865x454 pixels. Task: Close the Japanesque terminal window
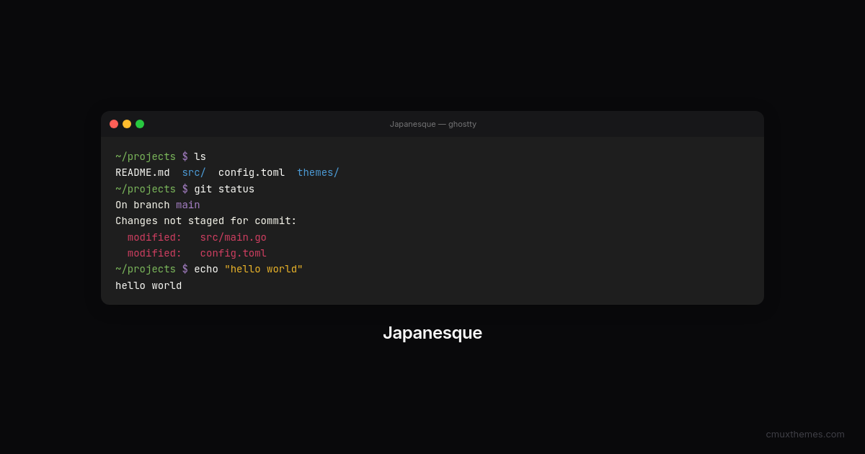[x=114, y=124]
